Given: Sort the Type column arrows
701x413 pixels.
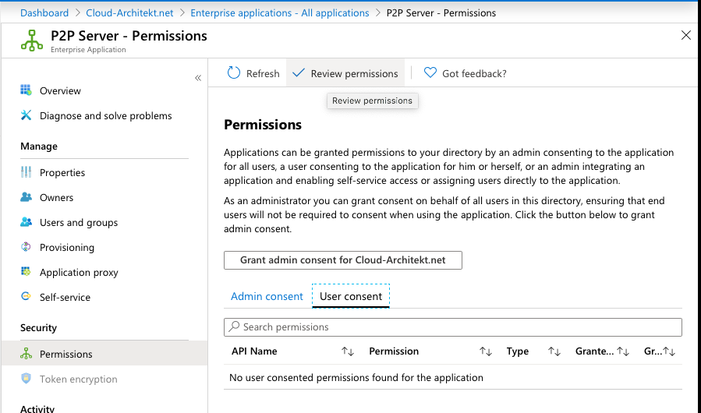Looking at the screenshot, I should [x=554, y=351].
